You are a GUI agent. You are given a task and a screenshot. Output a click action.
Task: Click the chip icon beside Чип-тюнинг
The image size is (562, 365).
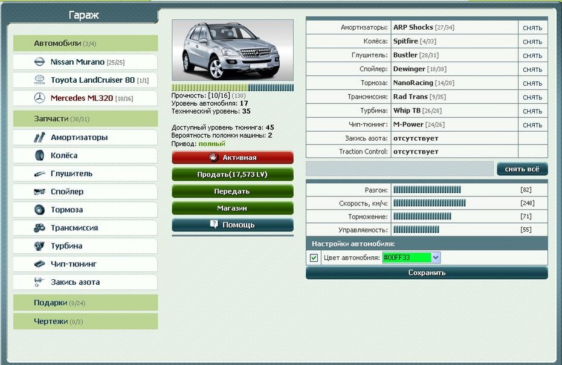(x=39, y=264)
